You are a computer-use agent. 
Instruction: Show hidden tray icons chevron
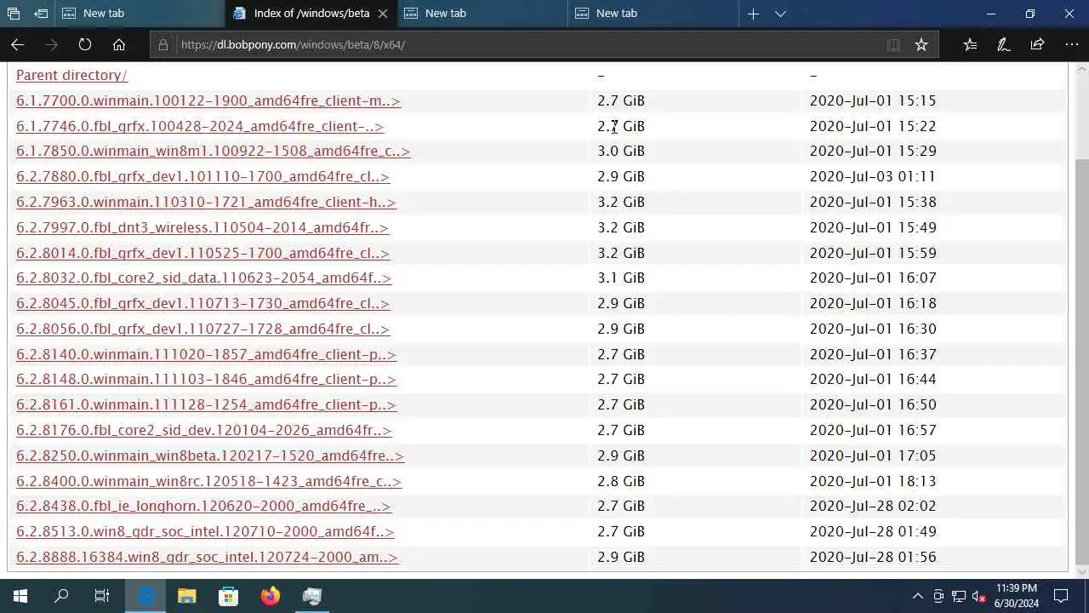918,596
